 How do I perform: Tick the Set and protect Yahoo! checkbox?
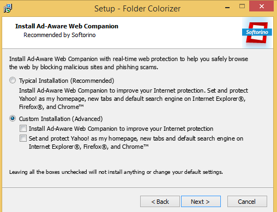pyautogui.click(x=23, y=138)
